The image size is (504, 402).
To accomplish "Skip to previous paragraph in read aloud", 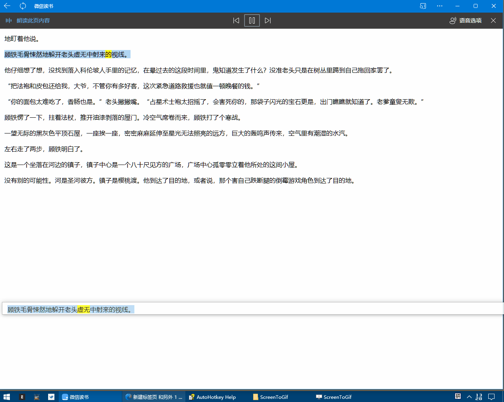I will coord(236,20).
